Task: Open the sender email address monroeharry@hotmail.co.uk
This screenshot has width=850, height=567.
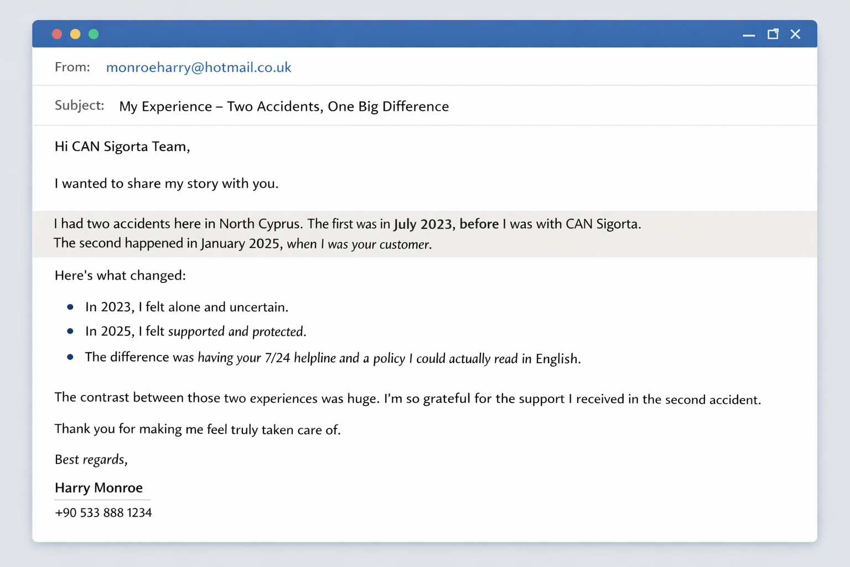Action: tap(198, 68)
